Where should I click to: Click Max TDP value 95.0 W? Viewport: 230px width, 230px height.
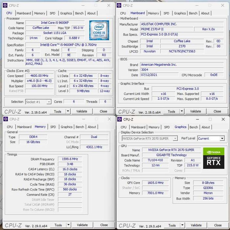[x=78, y=28]
